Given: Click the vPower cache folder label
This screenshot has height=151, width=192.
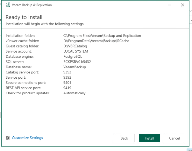Looking at the screenshot, I should click(22, 41).
